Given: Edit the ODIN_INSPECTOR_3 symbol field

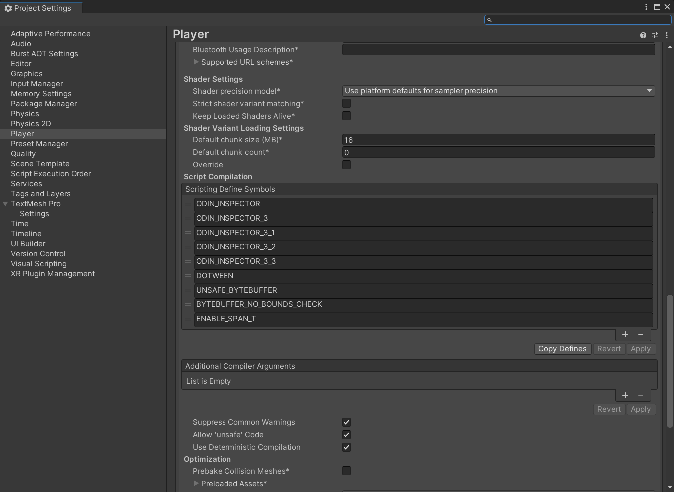Looking at the screenshot, I should click(424, 218).
